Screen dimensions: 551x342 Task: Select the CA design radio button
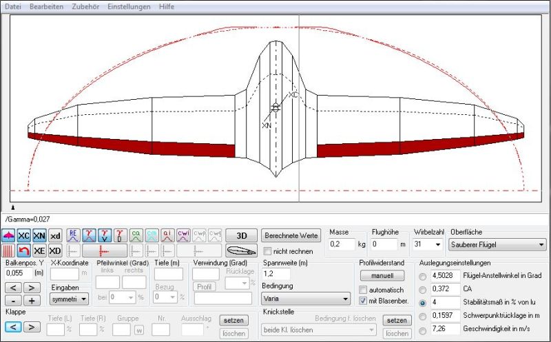[x=423, y=289]
